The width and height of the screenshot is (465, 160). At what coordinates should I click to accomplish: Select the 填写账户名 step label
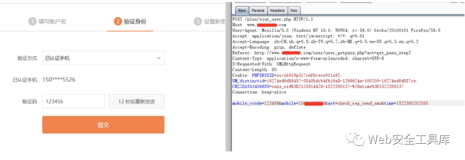pyautogui.click(x=52, y=22)
